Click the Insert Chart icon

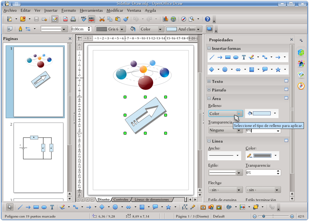click(165, 19)
